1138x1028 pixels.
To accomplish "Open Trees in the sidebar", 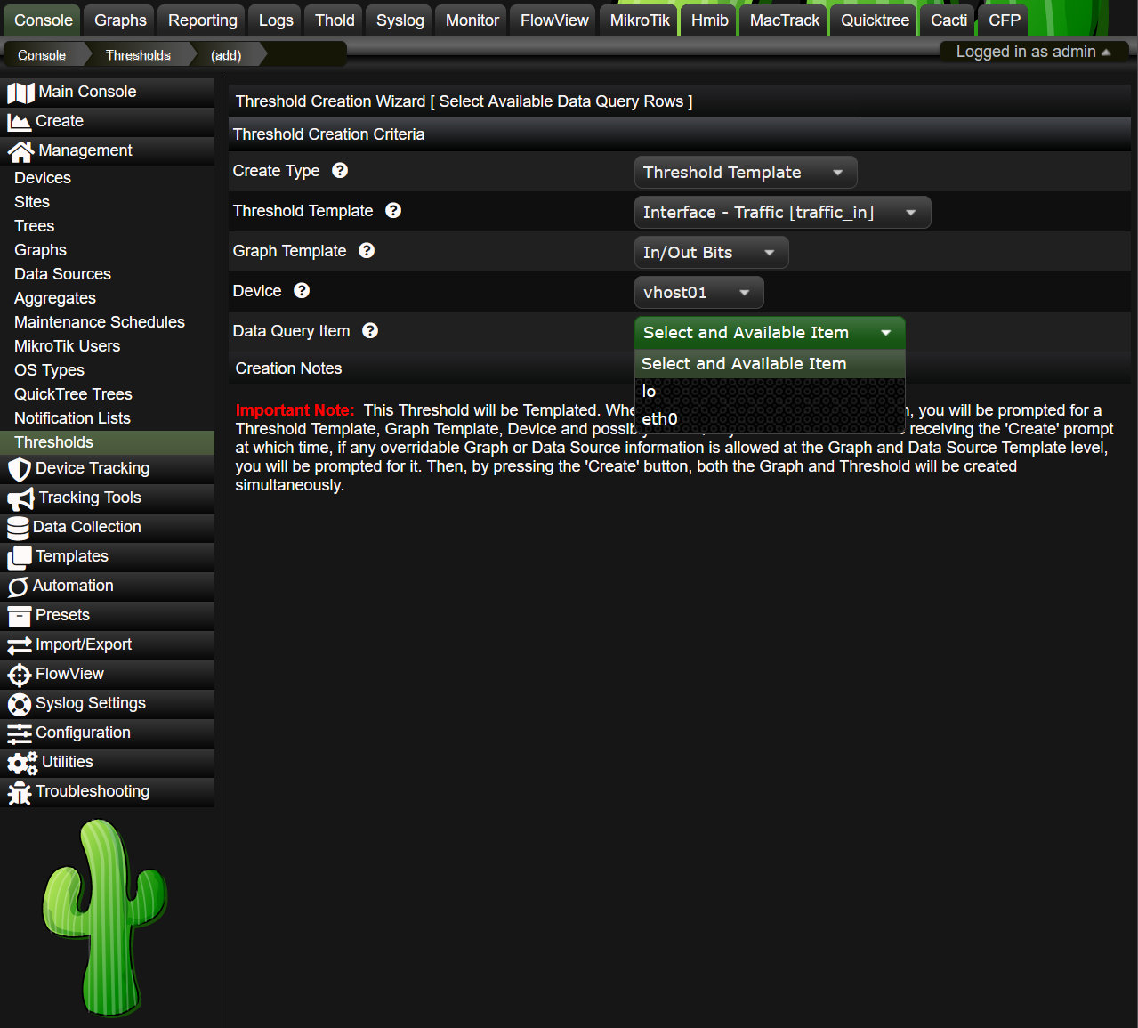I will 35,226.
